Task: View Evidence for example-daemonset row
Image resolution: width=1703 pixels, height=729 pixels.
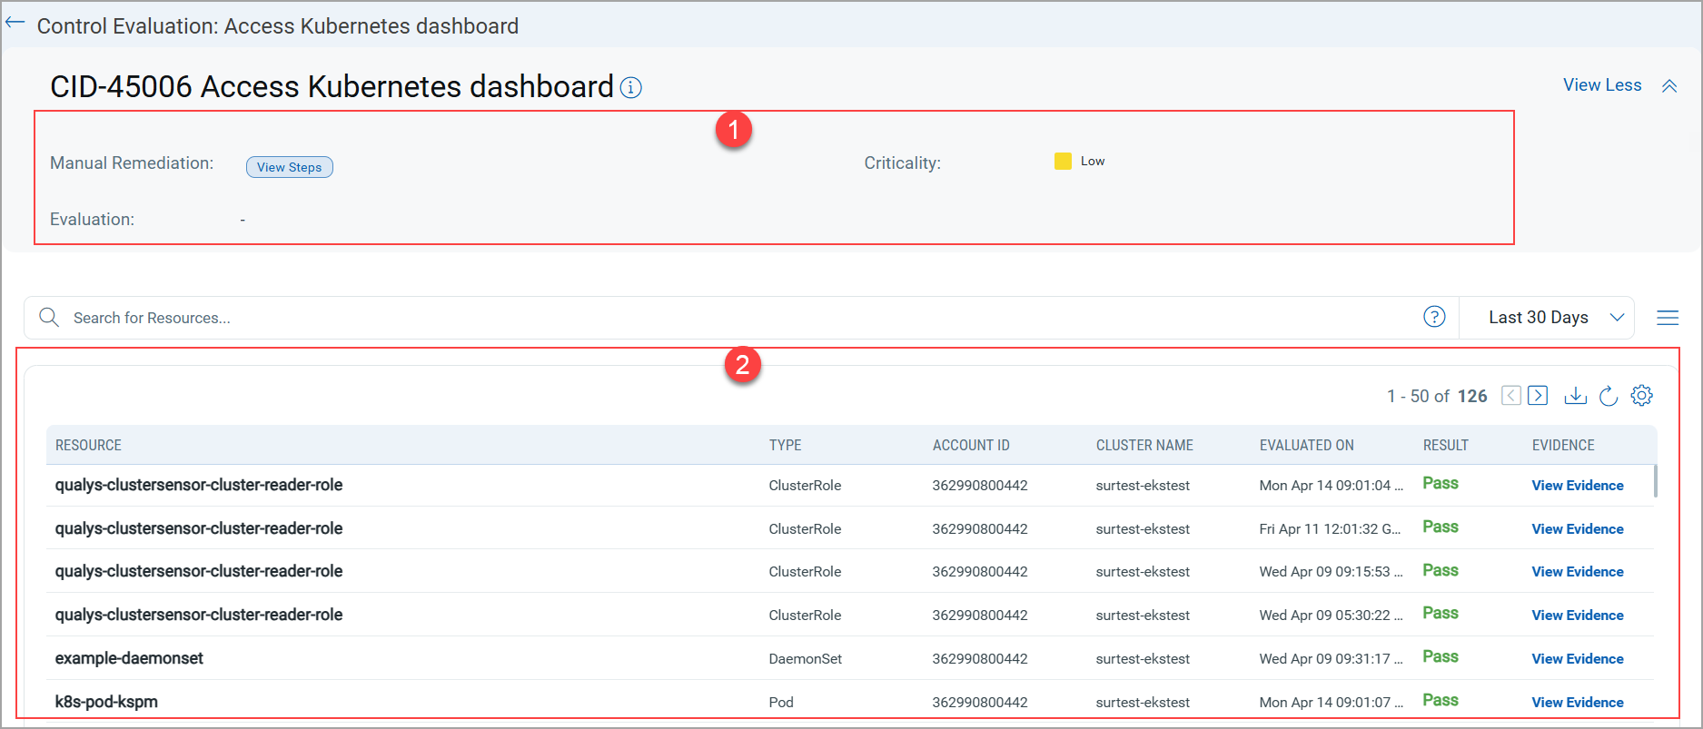Action: coord(1578,659)
